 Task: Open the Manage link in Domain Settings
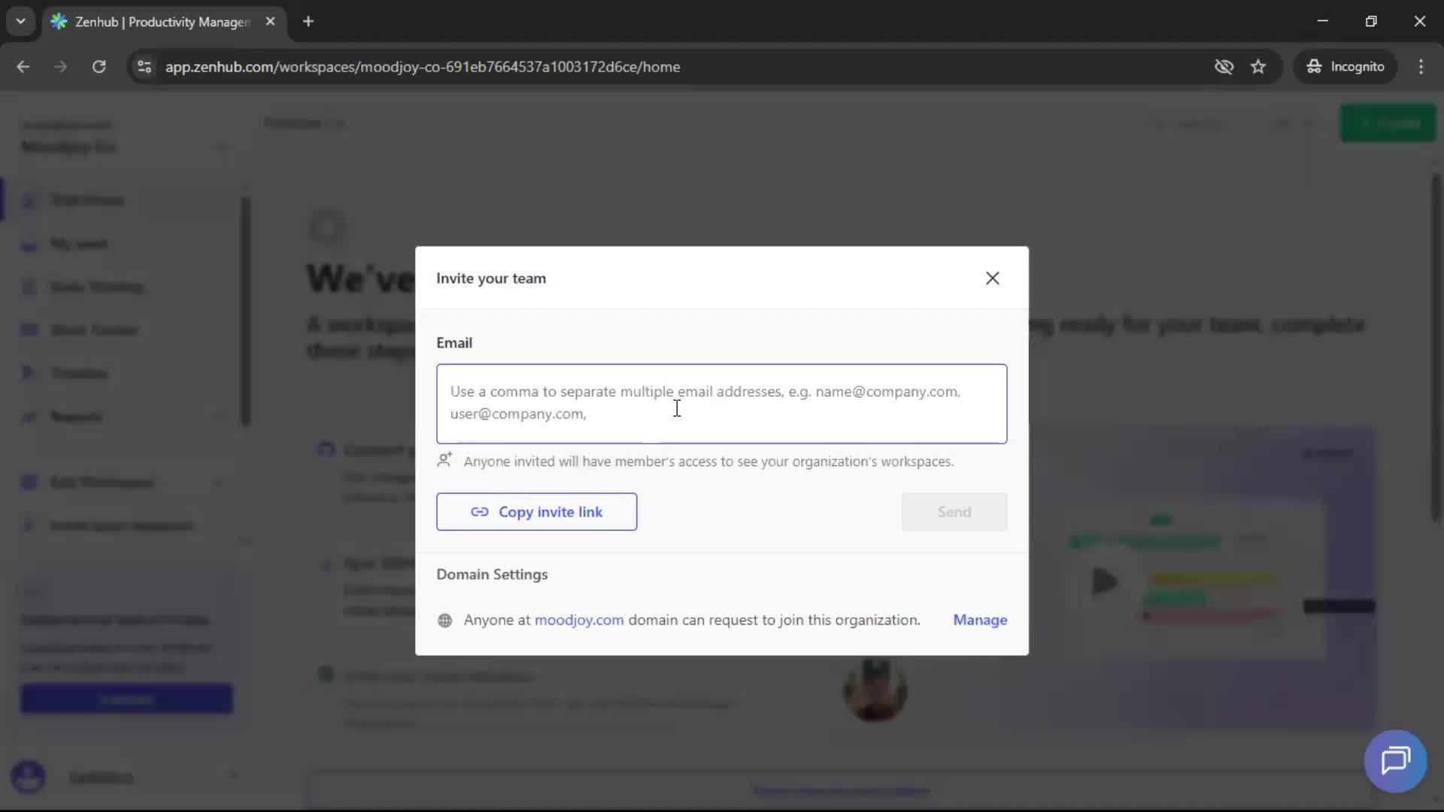[x=980, y=620]
